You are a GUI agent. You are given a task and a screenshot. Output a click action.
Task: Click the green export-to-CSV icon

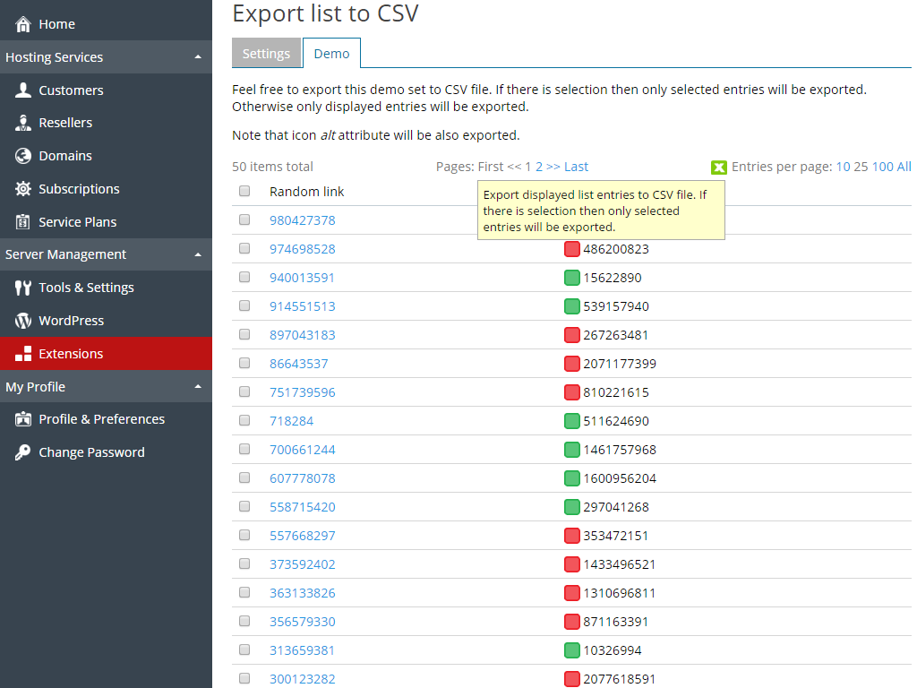click(720, 167)
